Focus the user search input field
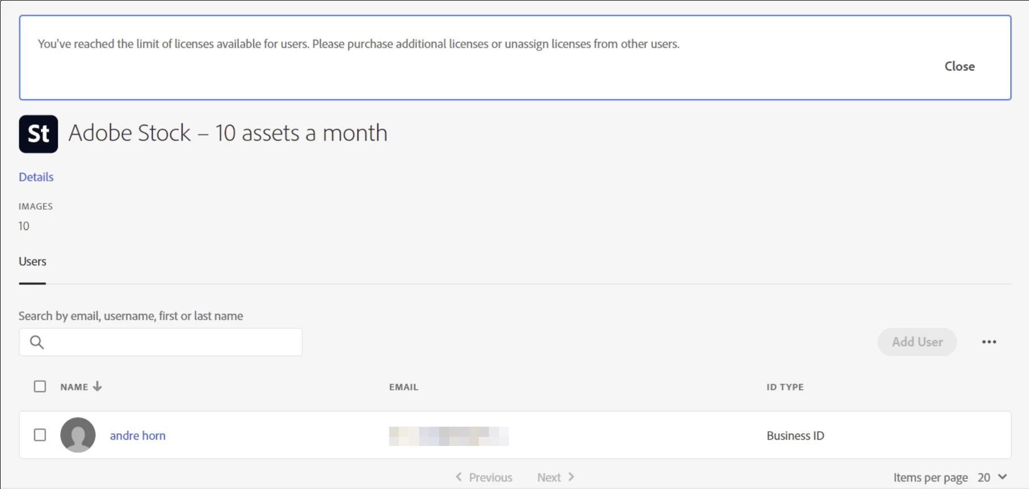The width and height of the screenshot is (1029, 489). [x=161, y=342]
